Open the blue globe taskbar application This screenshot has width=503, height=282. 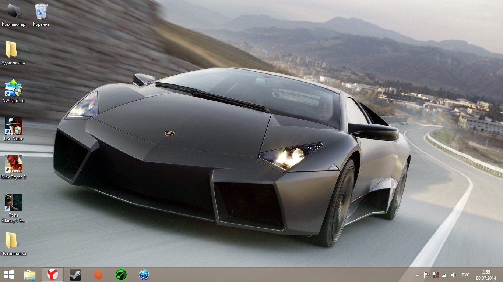[144, 275]
